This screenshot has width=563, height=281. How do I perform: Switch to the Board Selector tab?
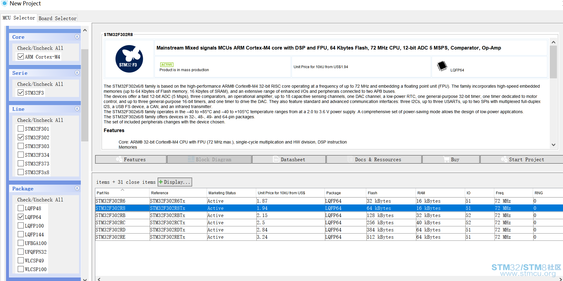57,18
